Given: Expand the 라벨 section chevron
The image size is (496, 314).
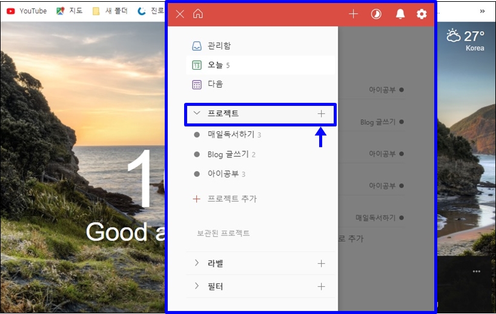Looking at the screenshot, I should (197, 263).
